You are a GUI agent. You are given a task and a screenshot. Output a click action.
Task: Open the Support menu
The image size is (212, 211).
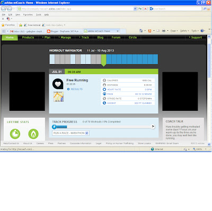(196, 38)
